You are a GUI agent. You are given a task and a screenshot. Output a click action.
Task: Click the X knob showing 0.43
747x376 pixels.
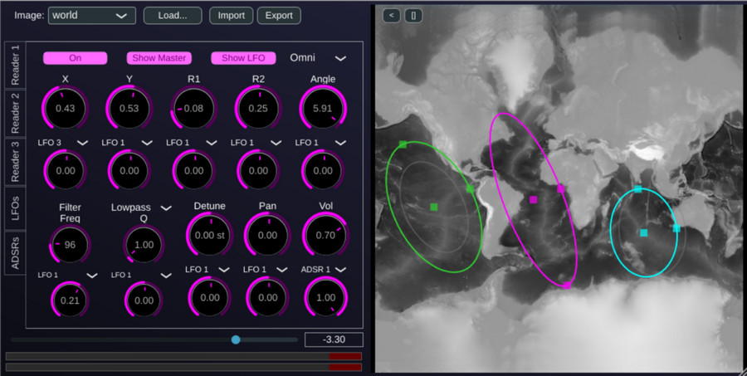click(65, 108)
